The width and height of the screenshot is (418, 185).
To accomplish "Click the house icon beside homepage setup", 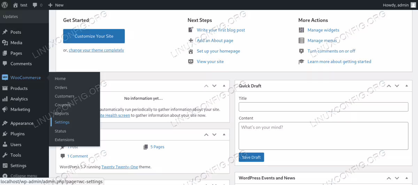I will [191, 51].
